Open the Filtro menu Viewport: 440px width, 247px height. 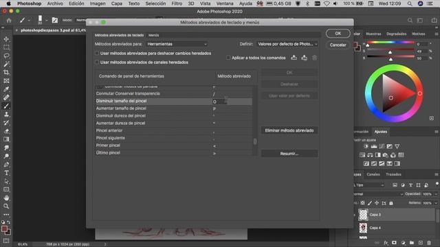point(177,3)
